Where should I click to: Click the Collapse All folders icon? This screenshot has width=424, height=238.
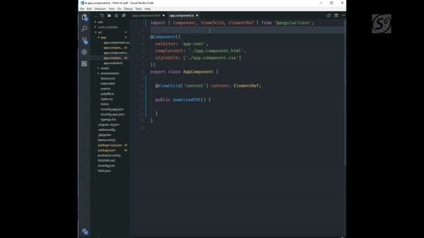pos(124,16)
